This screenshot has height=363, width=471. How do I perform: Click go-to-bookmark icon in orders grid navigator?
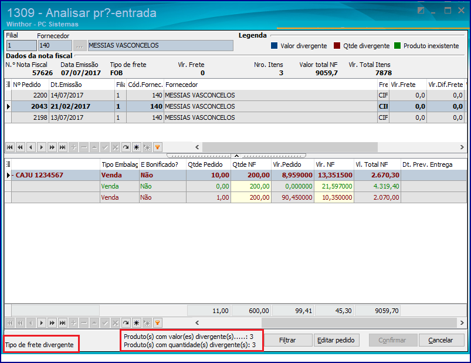point(147,147)
